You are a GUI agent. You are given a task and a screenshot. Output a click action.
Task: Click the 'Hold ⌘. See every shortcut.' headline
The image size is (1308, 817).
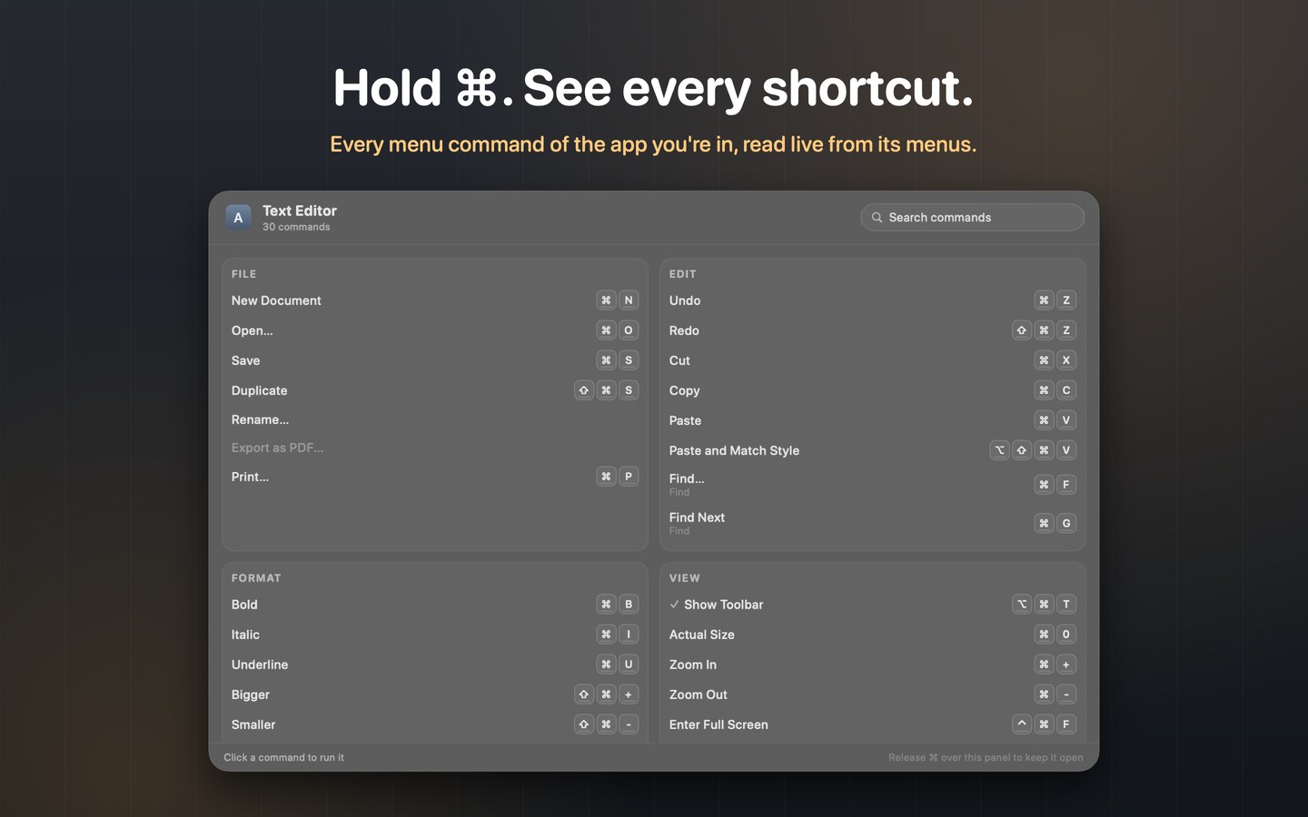pos(653,88)
